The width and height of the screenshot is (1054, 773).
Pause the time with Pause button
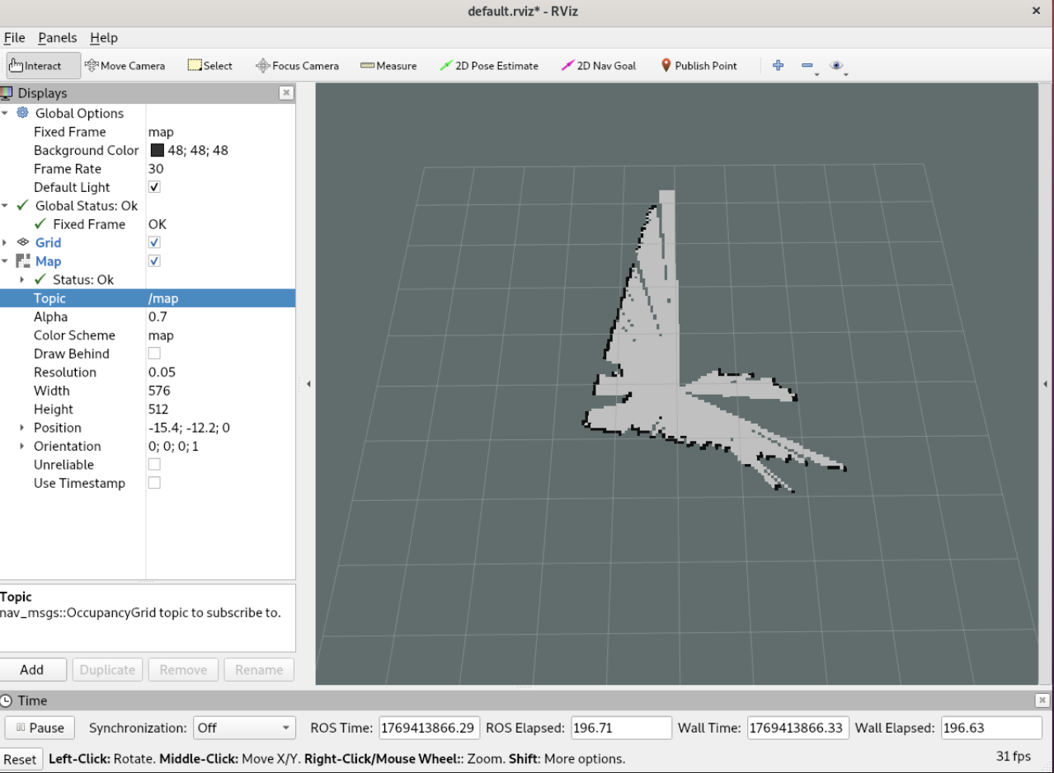click(x=39, y=728)
